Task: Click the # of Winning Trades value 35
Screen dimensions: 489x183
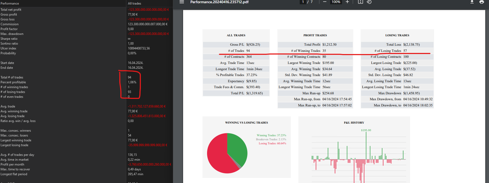Action: [324, 51]
